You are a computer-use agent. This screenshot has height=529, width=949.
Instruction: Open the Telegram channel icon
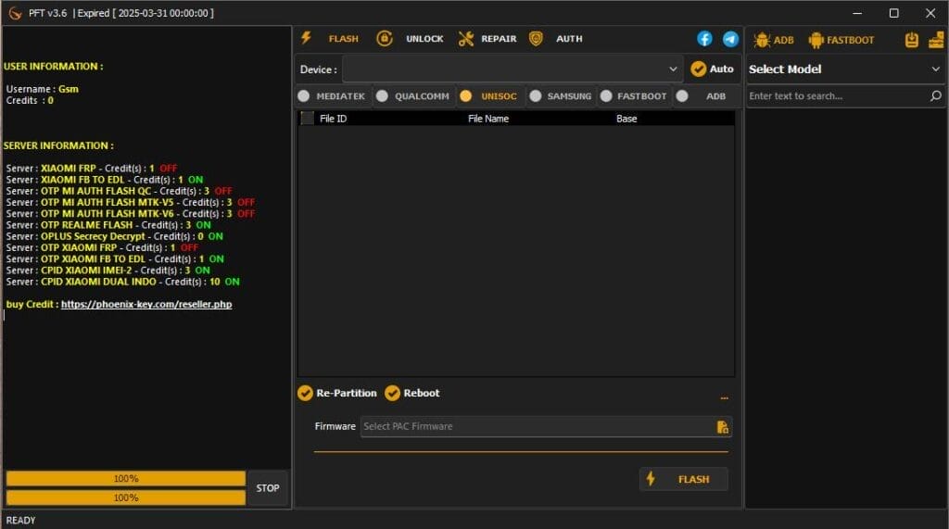(730, 39)
